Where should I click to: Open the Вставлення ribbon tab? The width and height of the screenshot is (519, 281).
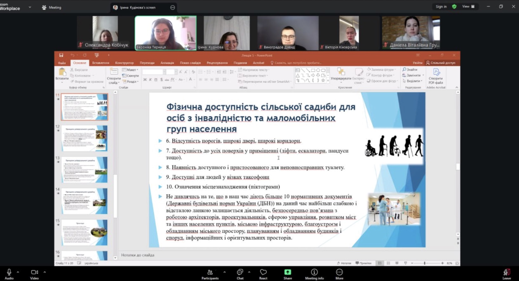tap(101, 63)
